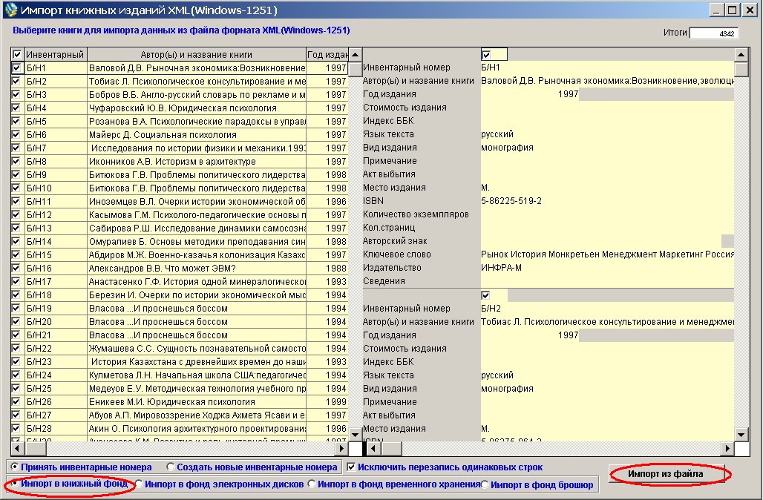Click down arrow of right details scrollbar
This screenshot has height=500, width=763.
(x=741, y=435)
